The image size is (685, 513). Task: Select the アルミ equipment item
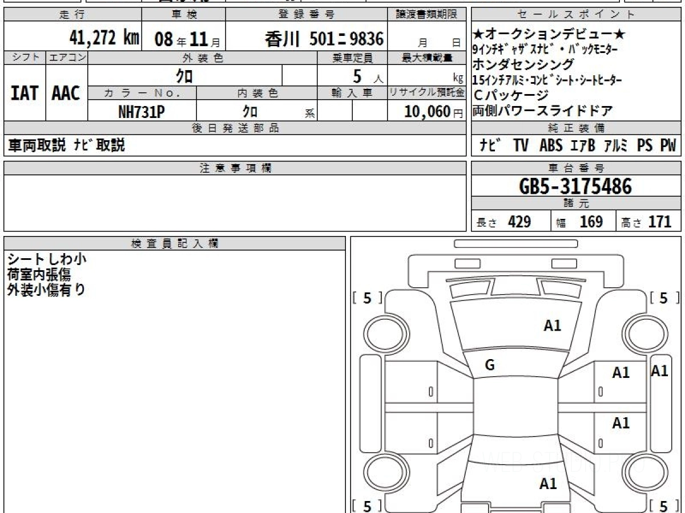click(x=616, y=145)
